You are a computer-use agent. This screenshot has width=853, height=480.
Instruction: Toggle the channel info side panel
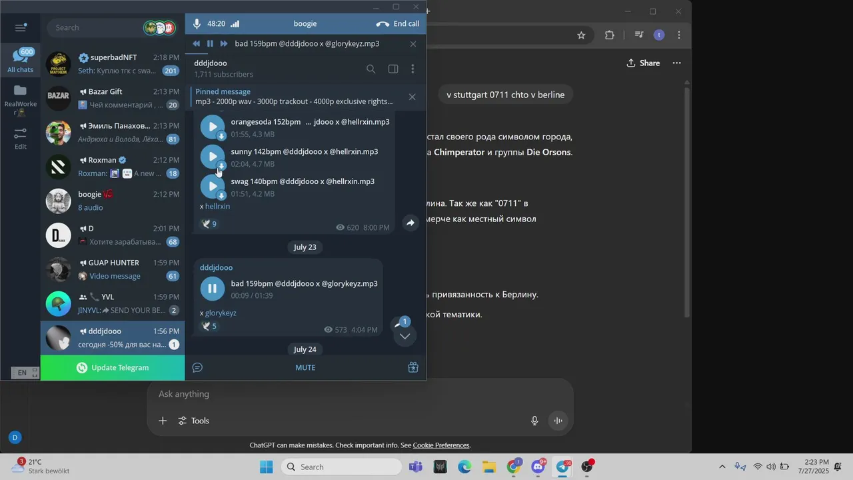point(393,69)
